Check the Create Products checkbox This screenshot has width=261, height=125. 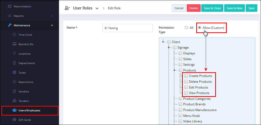pyautogui.click(x=186, y=76)
